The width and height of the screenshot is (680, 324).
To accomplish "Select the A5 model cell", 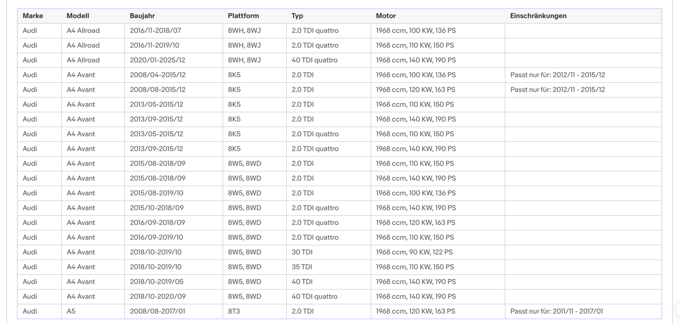I will point(93,311).
